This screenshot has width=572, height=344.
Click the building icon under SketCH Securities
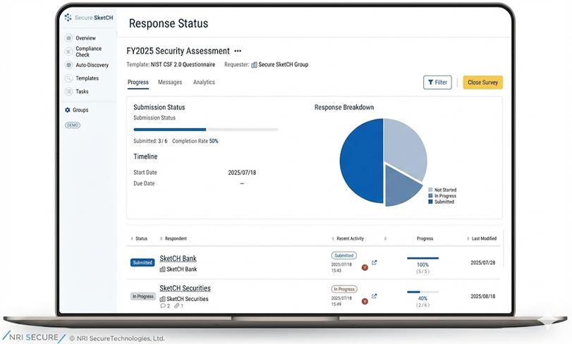[x=162, y=299]
